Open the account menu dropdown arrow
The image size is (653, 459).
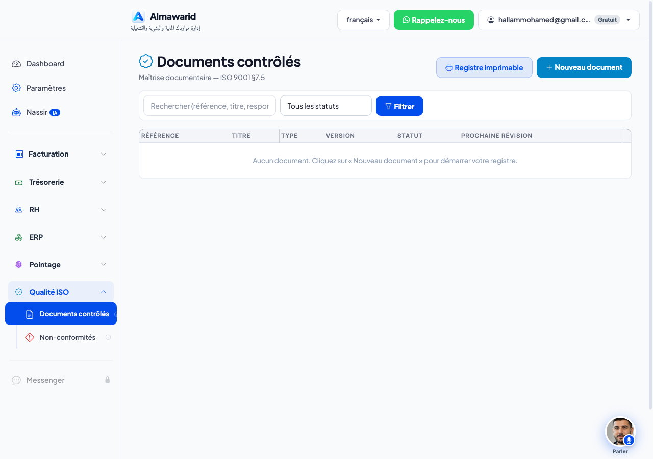[x=628, y=20]
